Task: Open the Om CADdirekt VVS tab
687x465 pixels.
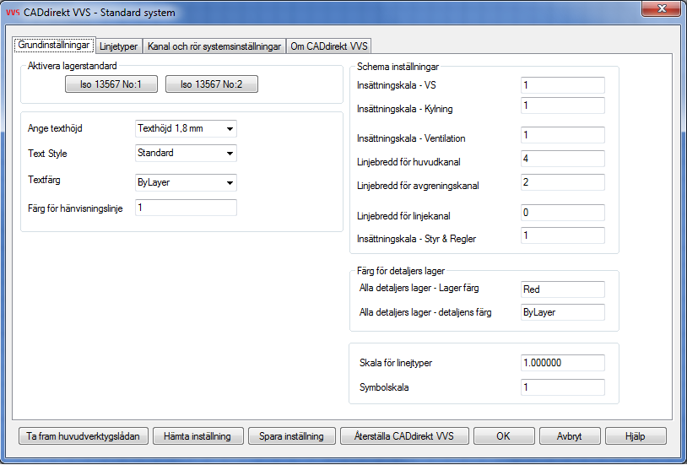Action: (x=329, y=46)
